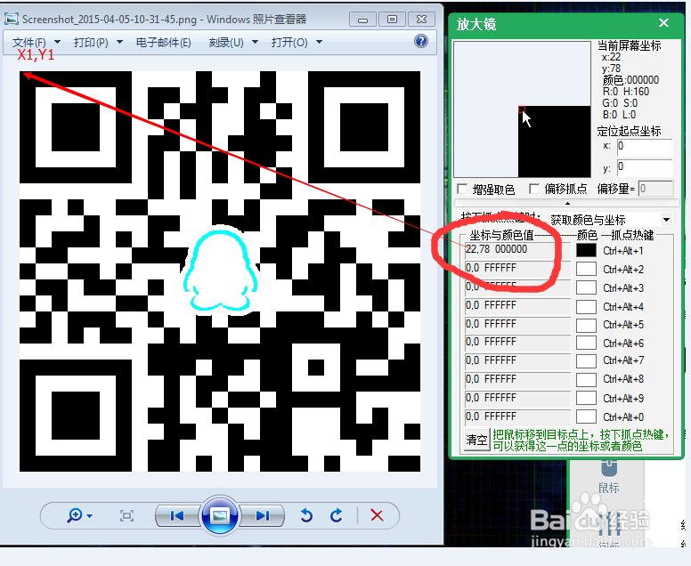Go to next photo
The image size is (691, 566).
[x=263, y=515]
